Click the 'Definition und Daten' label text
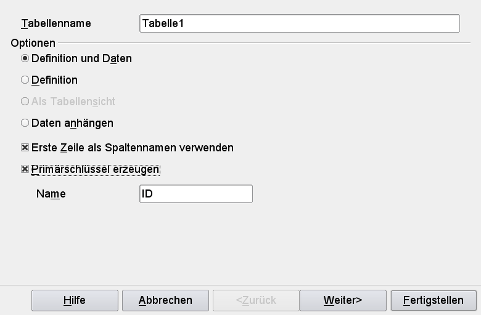This screenshot has height=315, width=481. [x=81, y=59]
